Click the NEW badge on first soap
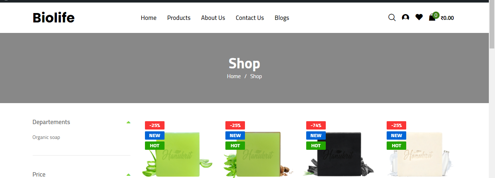495x178 pixels. tap(155, 135)
